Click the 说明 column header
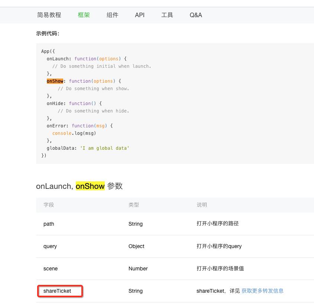This screenshot has width=314, height=305. [202, 205]
